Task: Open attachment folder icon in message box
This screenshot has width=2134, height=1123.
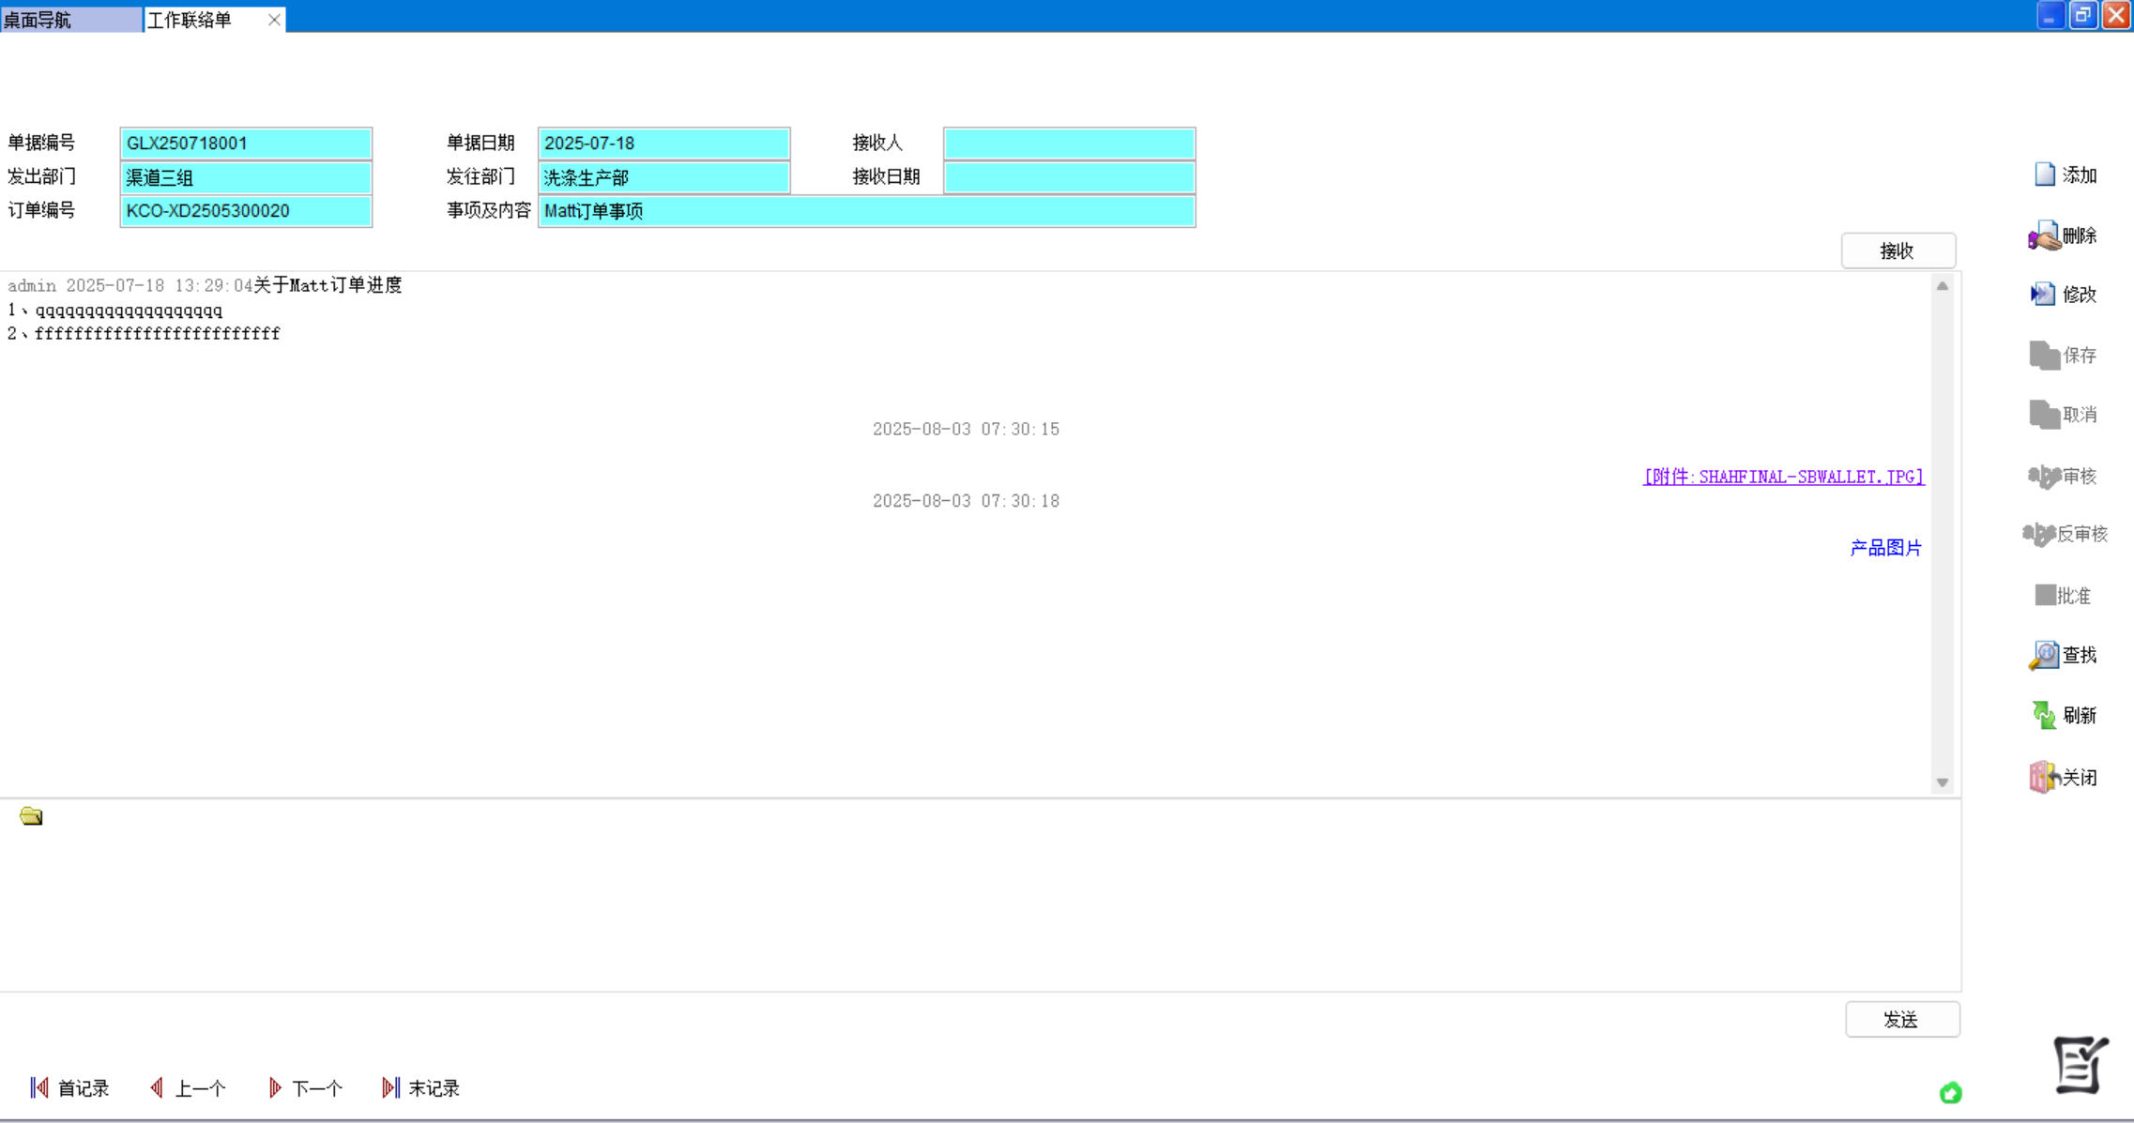Action: coord(31,816)
